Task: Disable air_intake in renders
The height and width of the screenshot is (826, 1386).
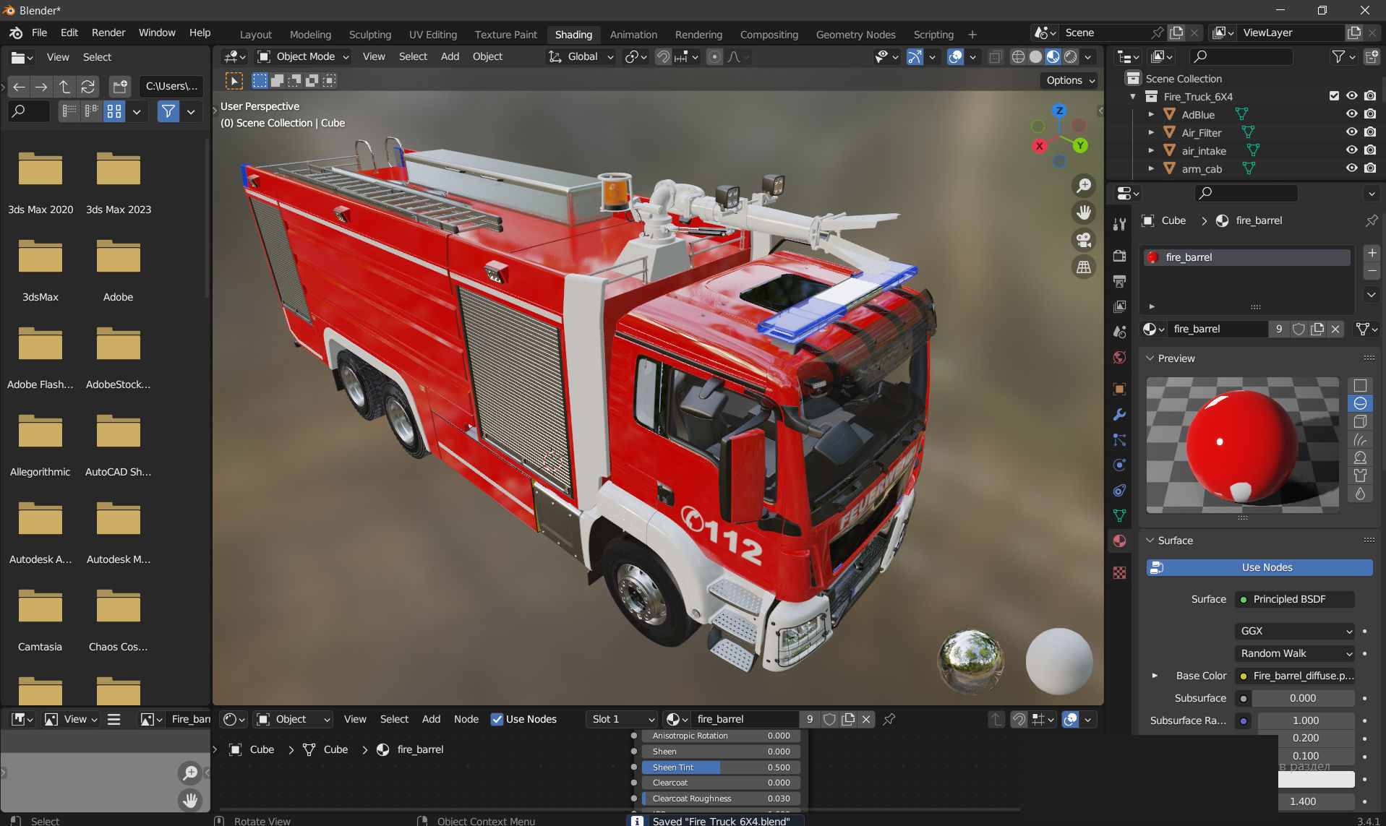Action: pyautogui.click(x=1370, y=150)
